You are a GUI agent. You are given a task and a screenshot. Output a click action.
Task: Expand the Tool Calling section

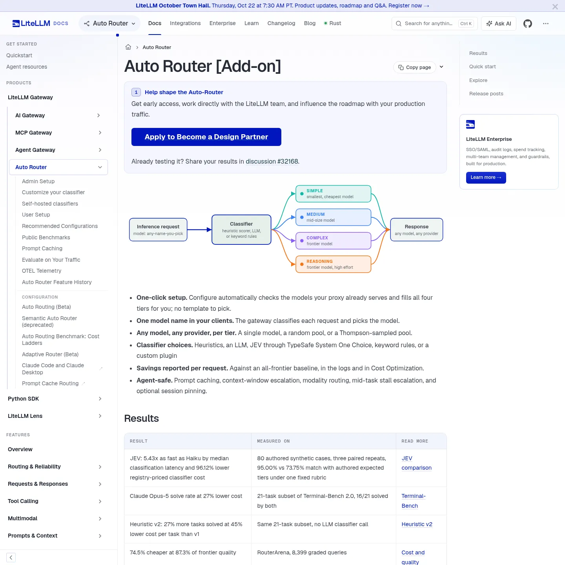[100, 501]
